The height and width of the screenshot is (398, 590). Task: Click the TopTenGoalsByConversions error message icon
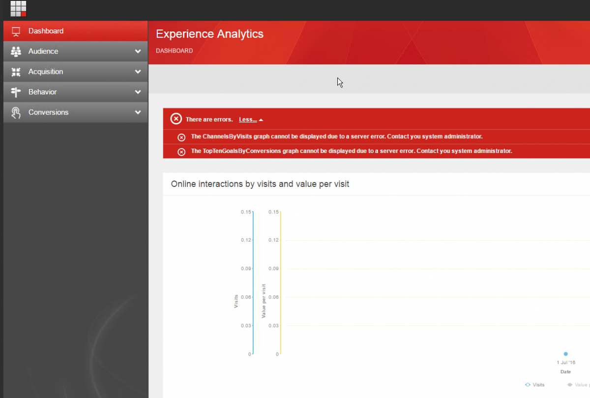pos(181,152)
